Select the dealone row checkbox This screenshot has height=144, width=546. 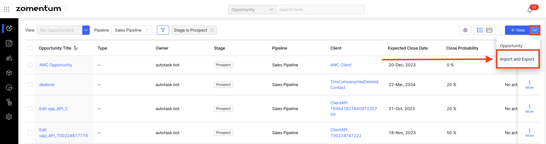[x=30, y=85]
